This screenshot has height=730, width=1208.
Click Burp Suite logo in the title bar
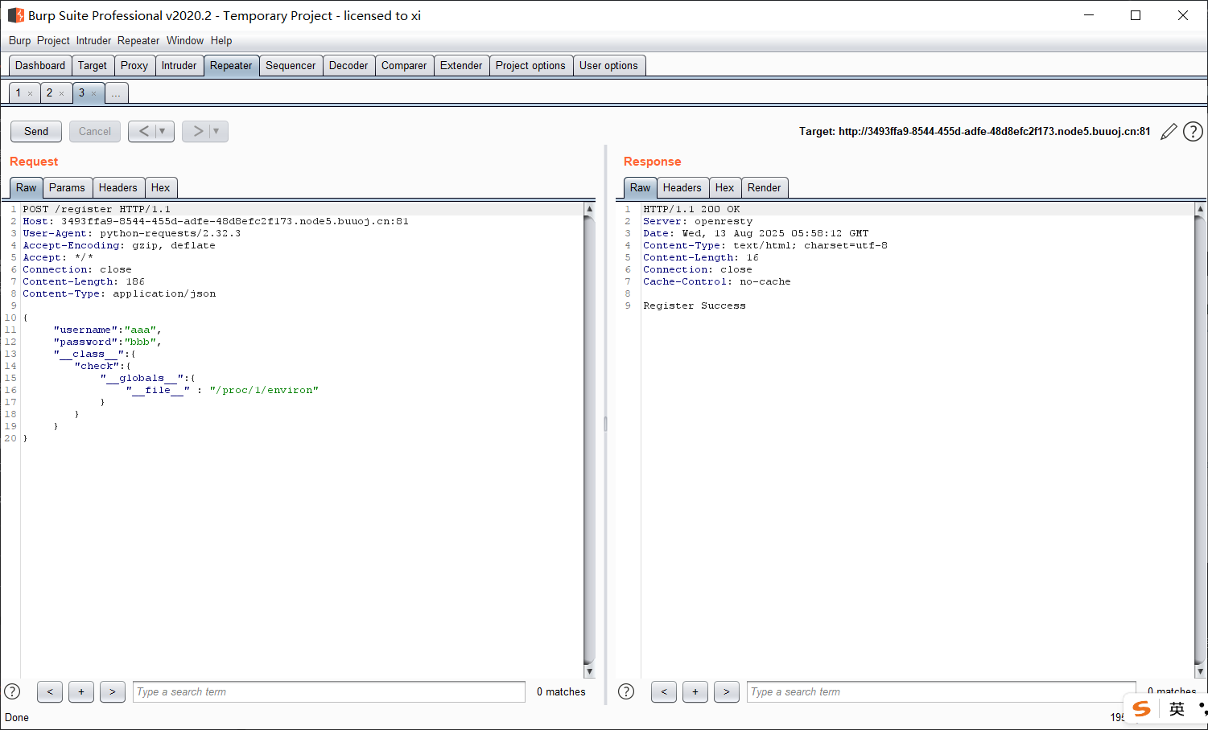pyautogui.click(x=15, y=15)
